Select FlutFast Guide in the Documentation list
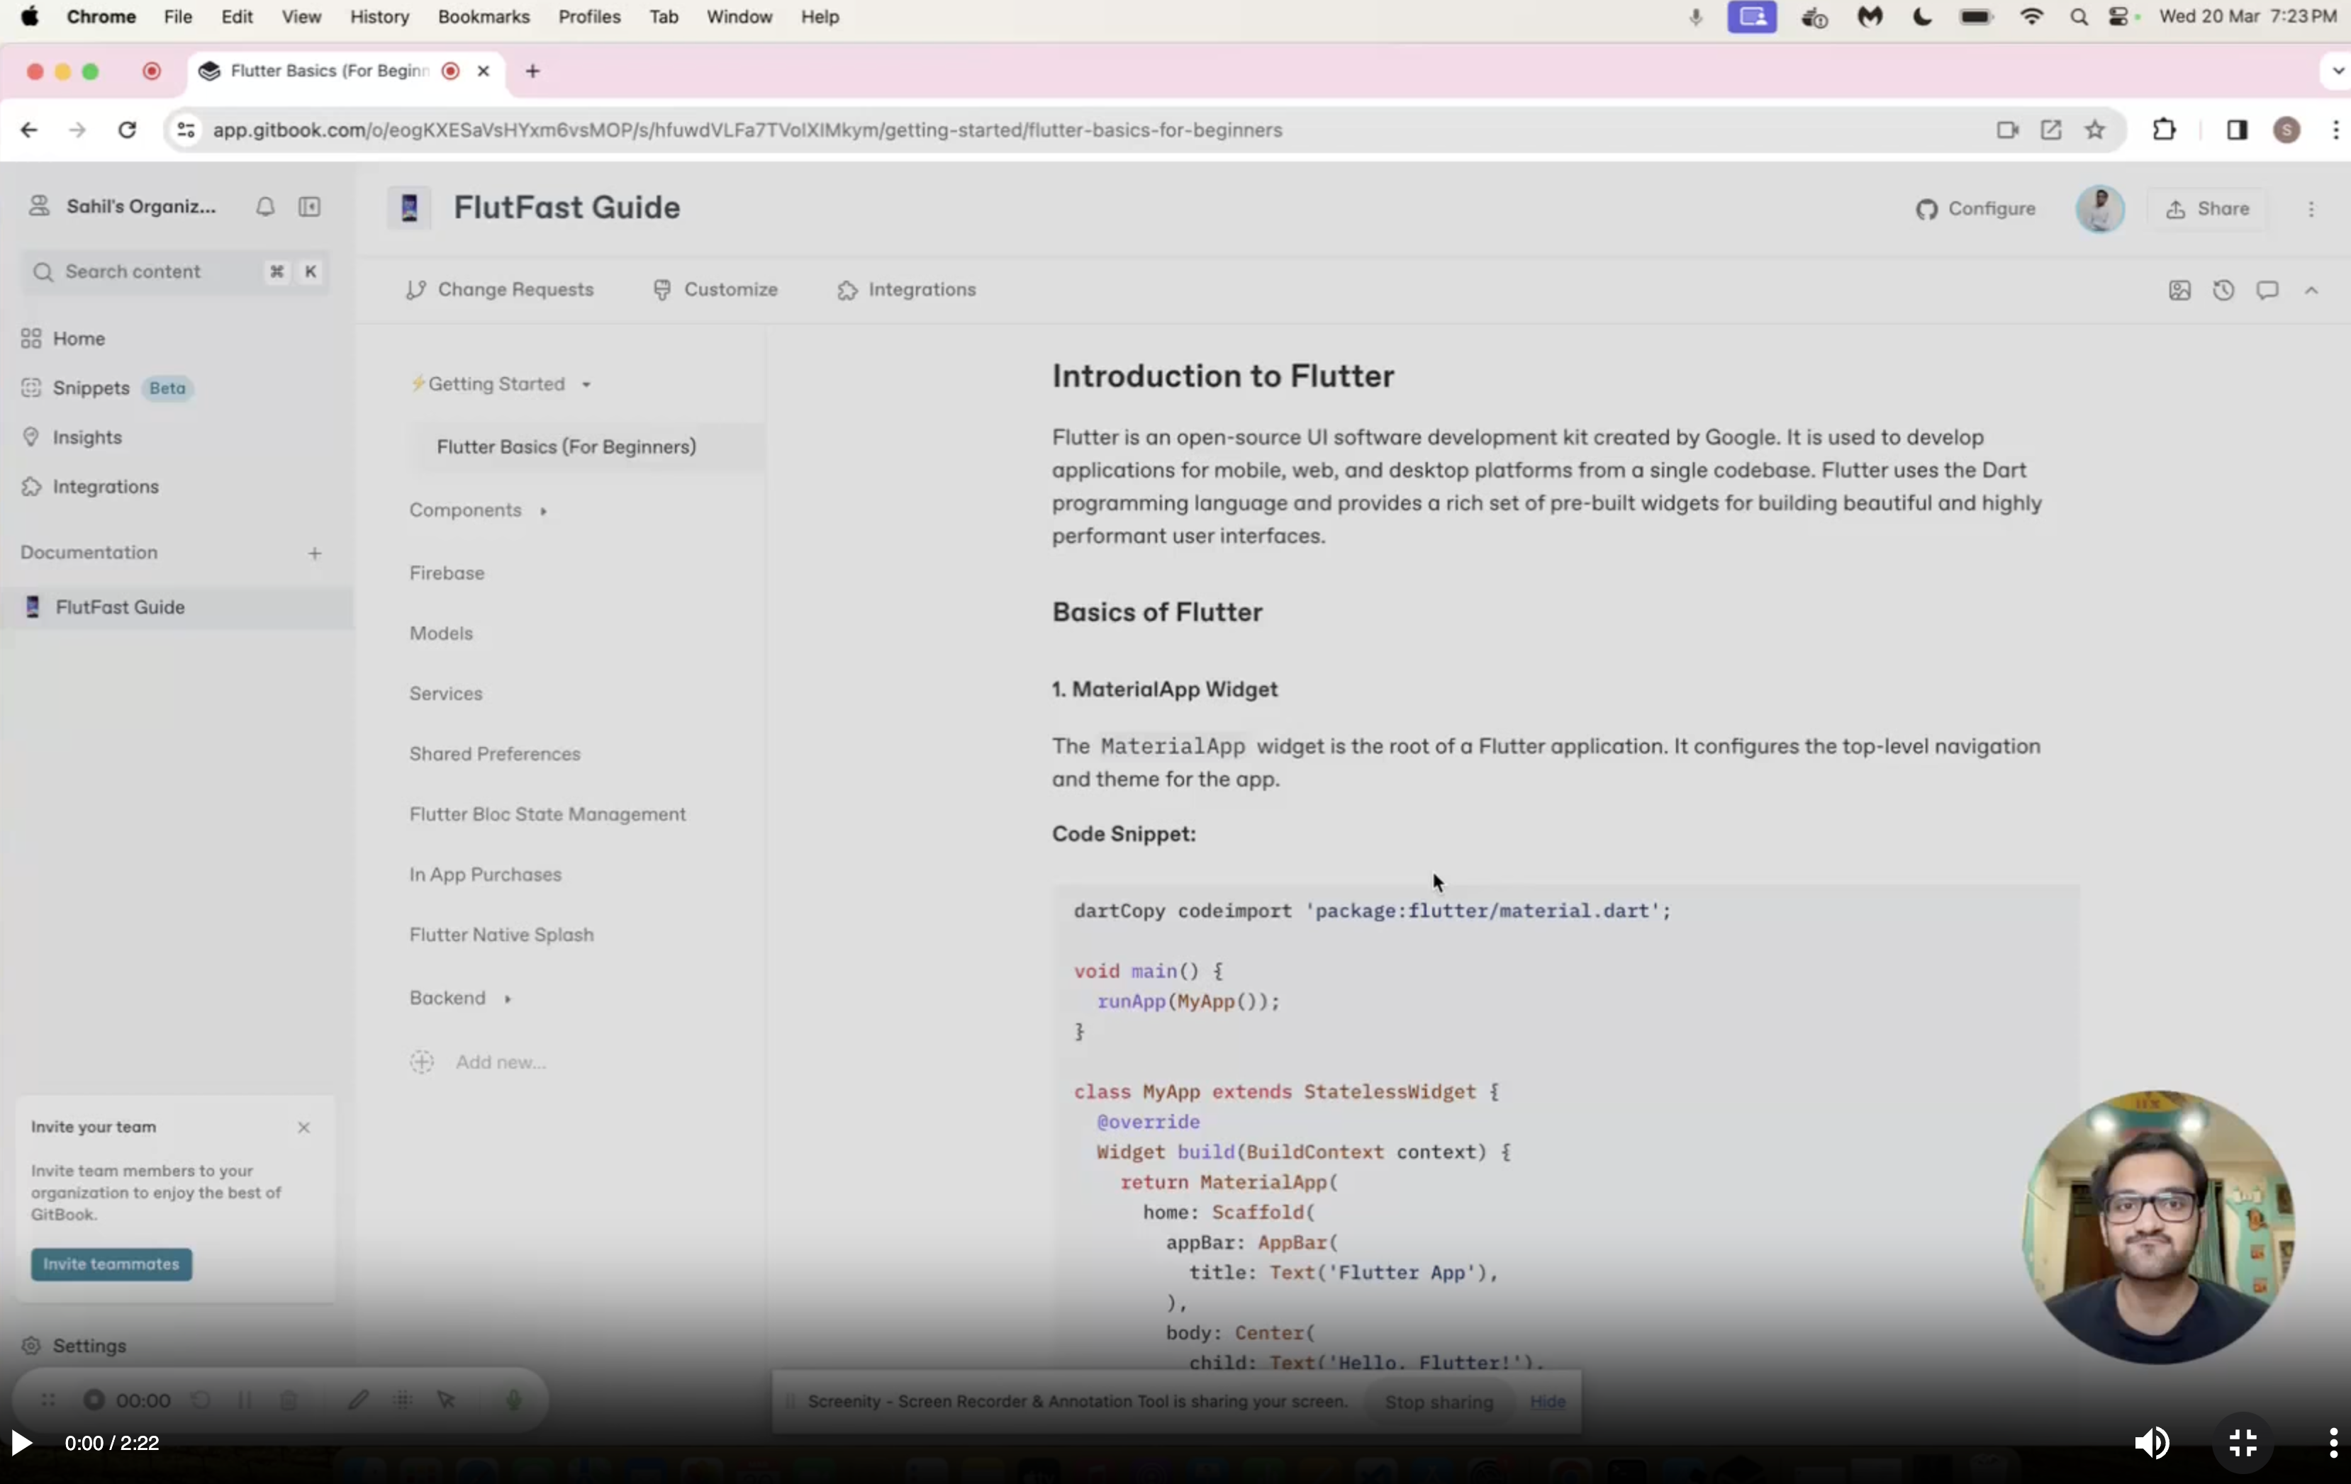This screenshot has width=2351, height=1484. pyautogui.click(x=177, y=607)
